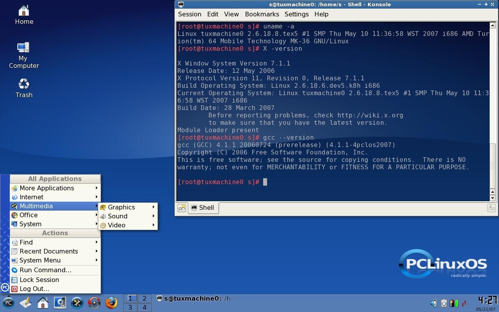Open the Bookmarks menu in Konsole
Screen dimensions: 499x312
[x=262, y=14]
